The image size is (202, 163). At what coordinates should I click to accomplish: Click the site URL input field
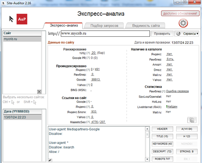click(x=105, y=34)
